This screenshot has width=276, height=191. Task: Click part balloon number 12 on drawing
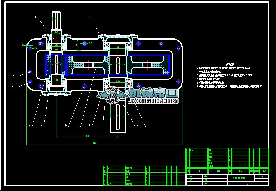90,17
